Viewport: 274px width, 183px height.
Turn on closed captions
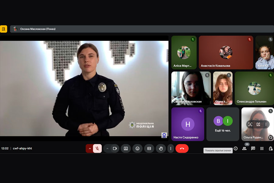point(149,149)
